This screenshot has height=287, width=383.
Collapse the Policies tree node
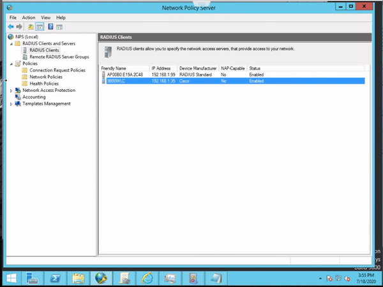pos(10,64)
